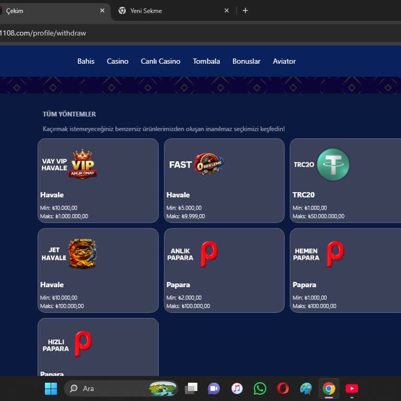Click the Jet Havale golden badge logo
The image size is (401, 401).
click(x=82, y=253)
